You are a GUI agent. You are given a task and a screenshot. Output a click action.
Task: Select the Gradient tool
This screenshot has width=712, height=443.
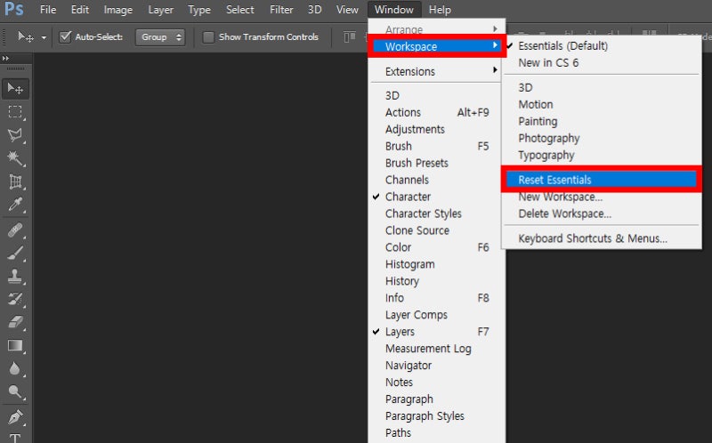15,345
